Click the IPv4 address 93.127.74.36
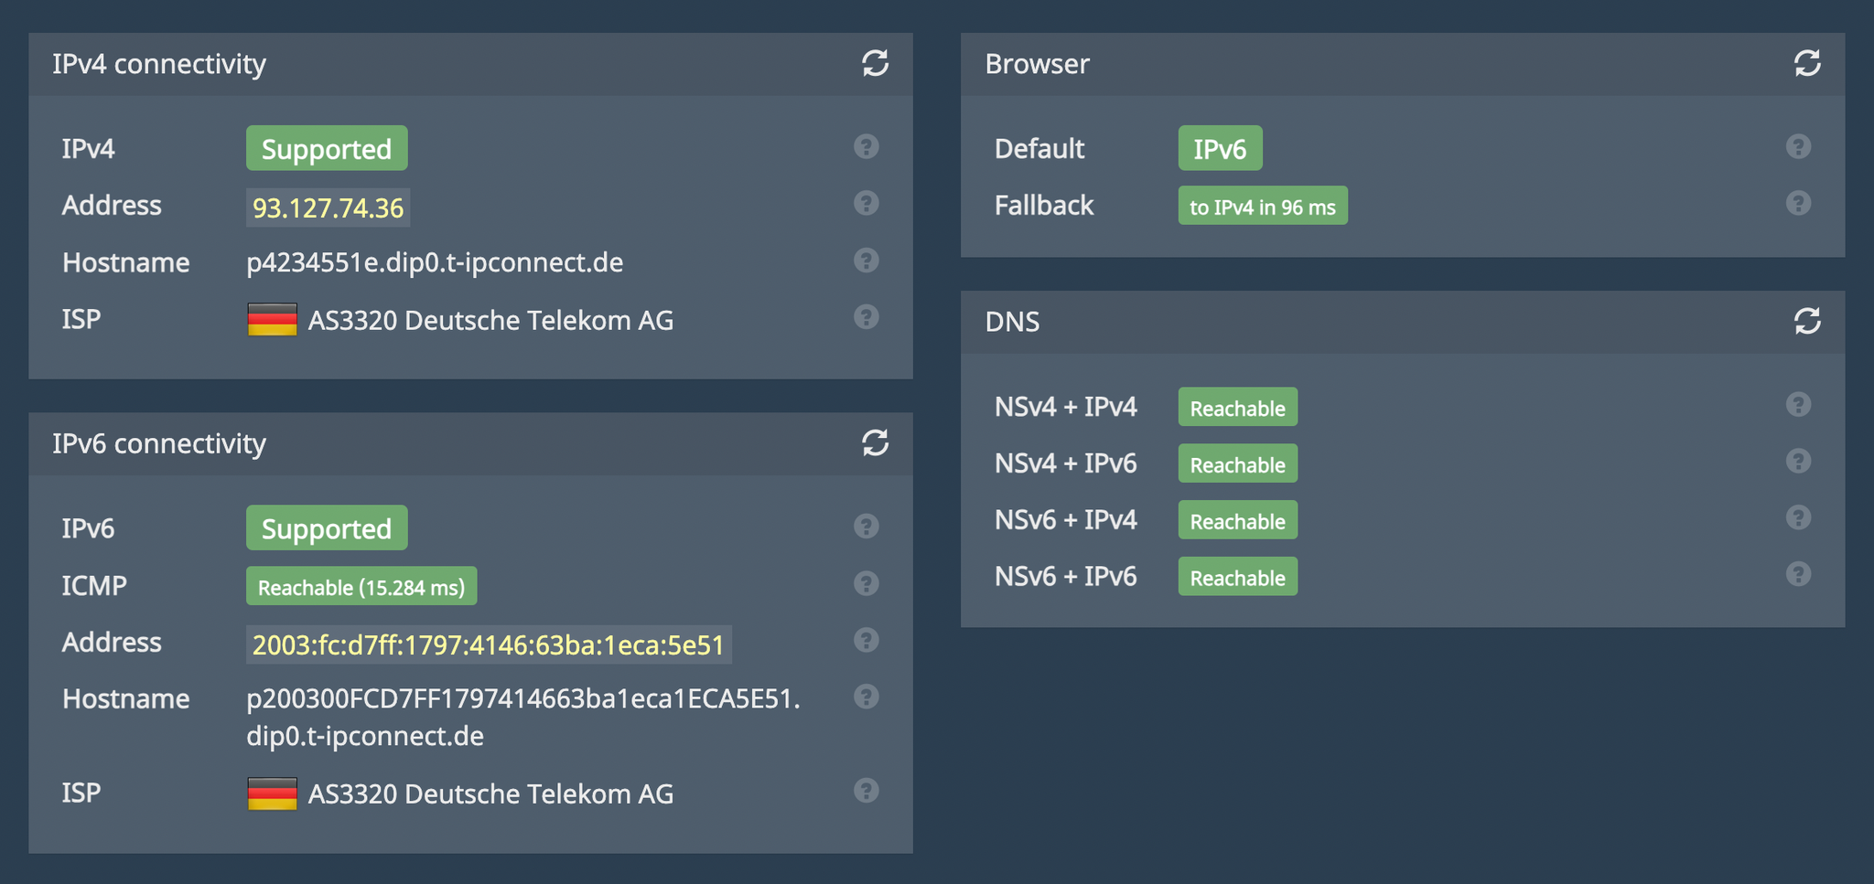Viewport: 1874px width, 884px height. [x=328, y=208]
